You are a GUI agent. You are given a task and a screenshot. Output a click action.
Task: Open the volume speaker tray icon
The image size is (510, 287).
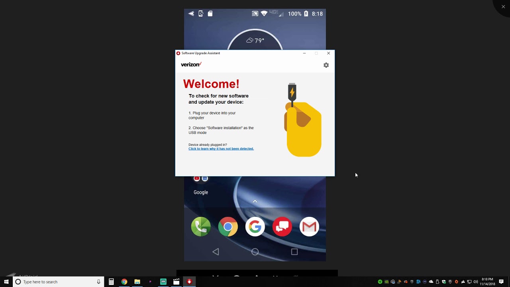coord(476,282)
